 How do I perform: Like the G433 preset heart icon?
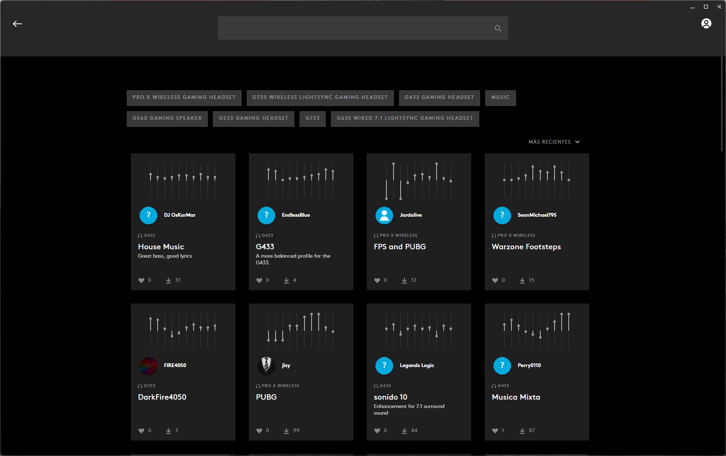coord(259,280)
